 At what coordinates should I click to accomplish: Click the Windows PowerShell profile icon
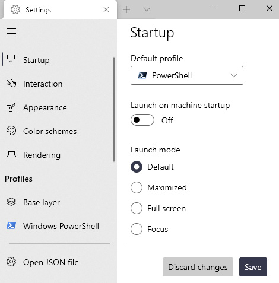tap(11, 225)
